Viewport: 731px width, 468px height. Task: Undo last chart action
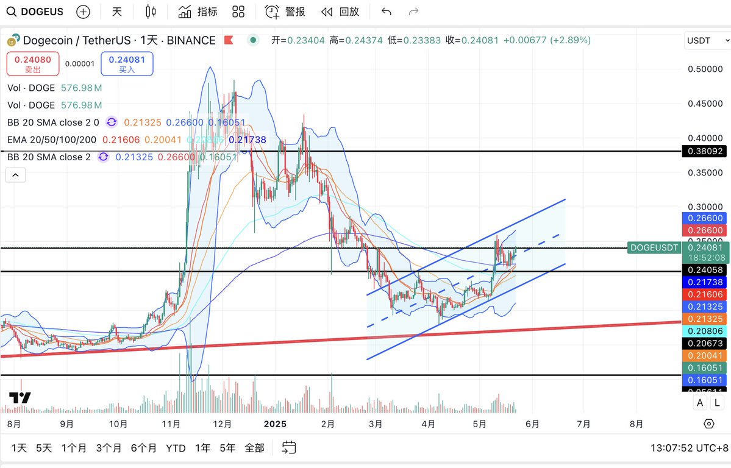[x=386, y=12]
